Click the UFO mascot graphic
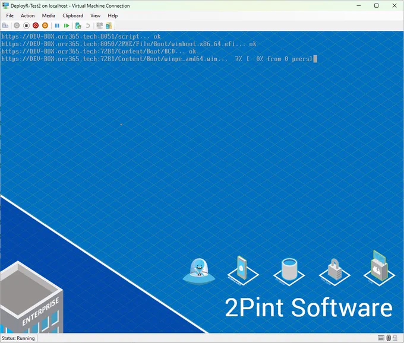This screenshot has width=404, height=343. 198,271
